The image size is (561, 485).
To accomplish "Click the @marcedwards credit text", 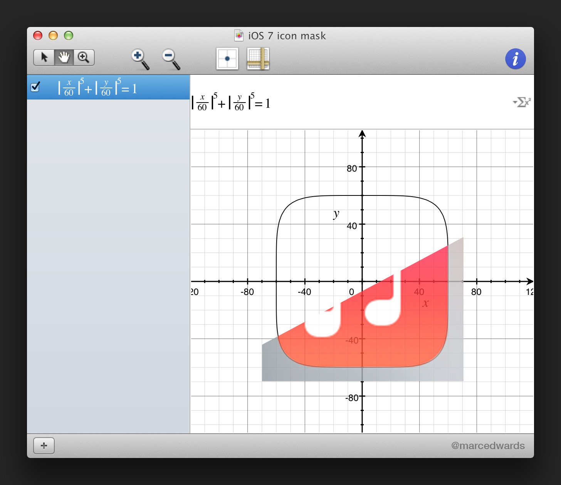I will 488,445.
